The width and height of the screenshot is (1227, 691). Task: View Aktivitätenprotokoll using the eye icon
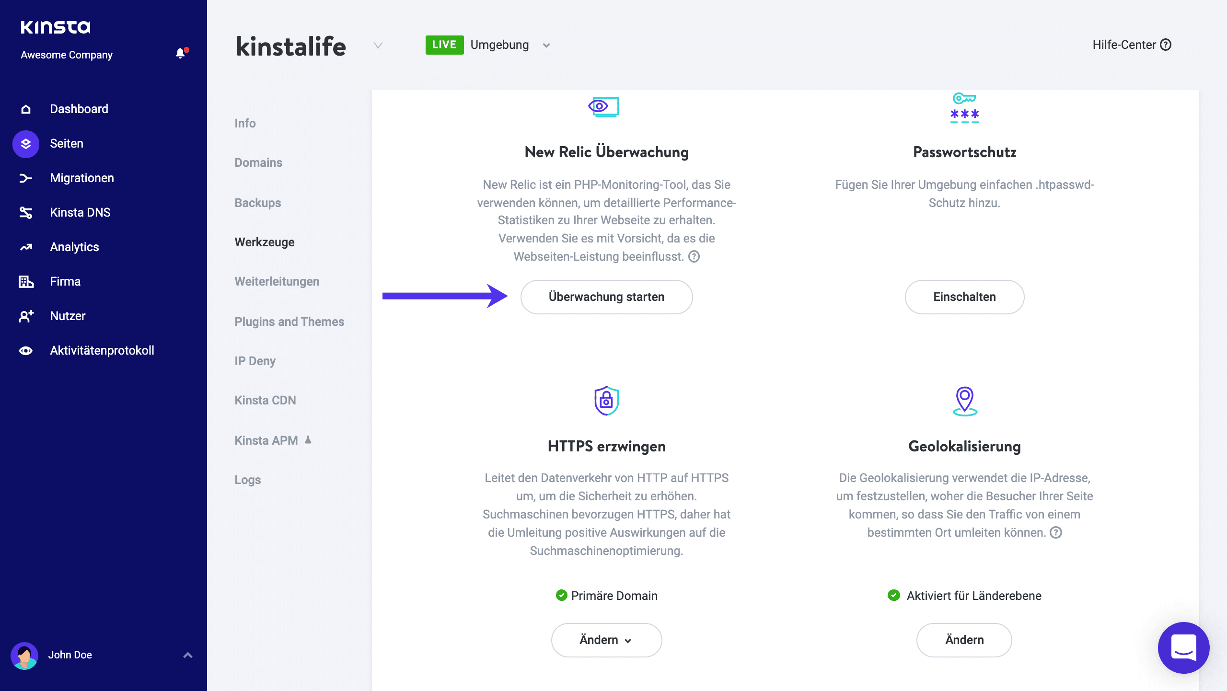[x=25, y=350]
